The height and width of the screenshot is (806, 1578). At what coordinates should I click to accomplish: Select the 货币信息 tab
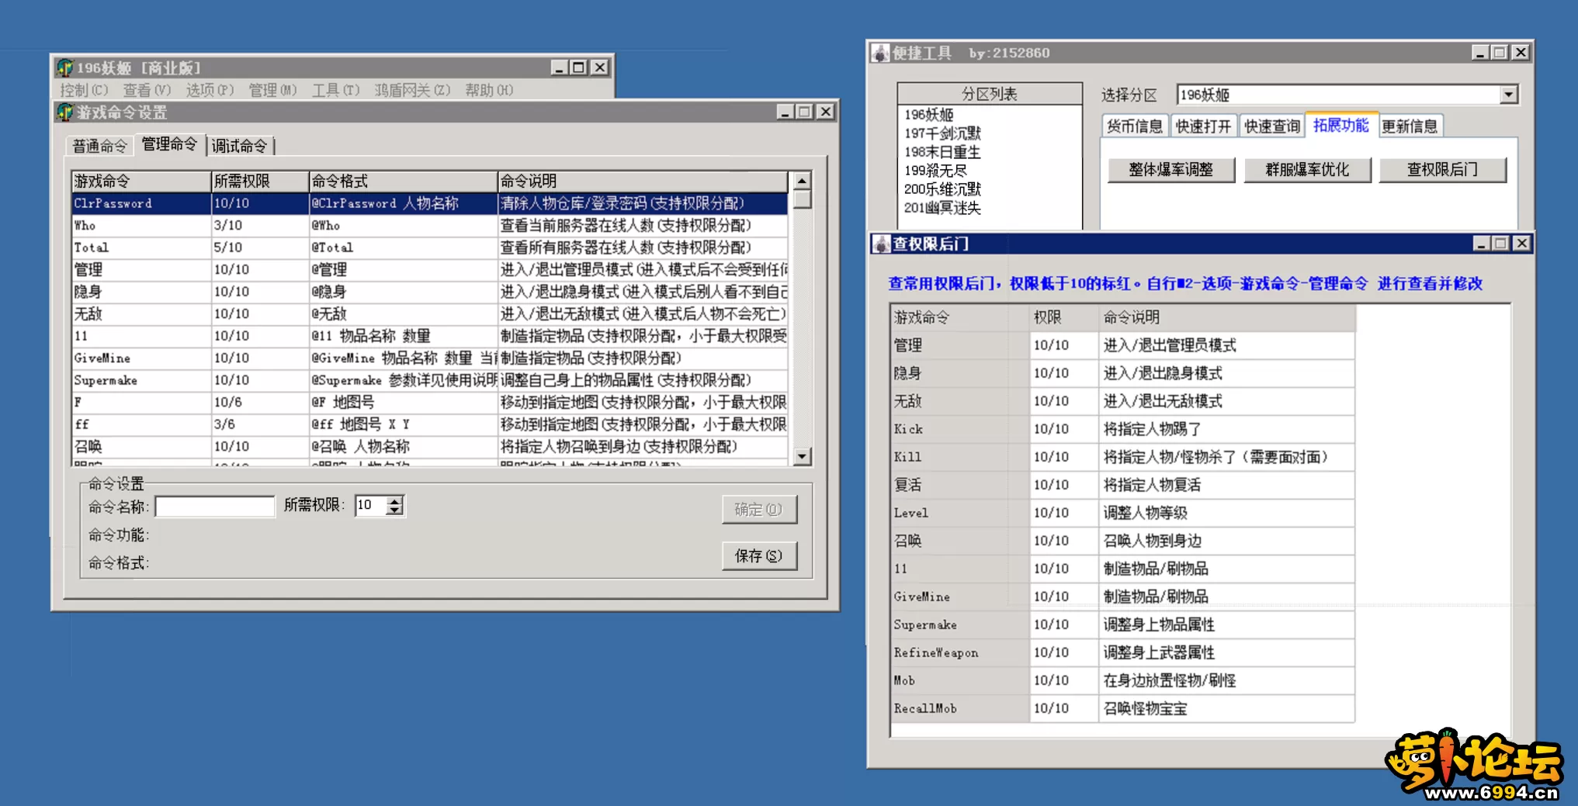1134,126
